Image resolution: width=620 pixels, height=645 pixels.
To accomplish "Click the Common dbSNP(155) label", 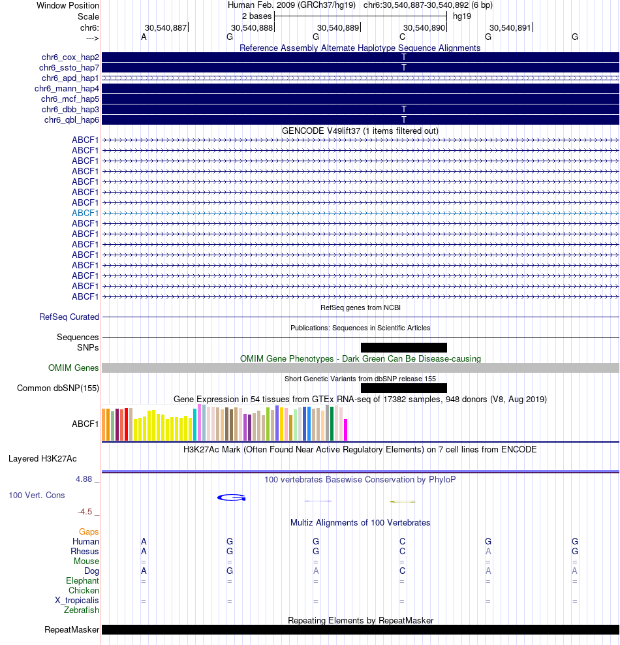I will pyautogui.click(x=58, y=388).
